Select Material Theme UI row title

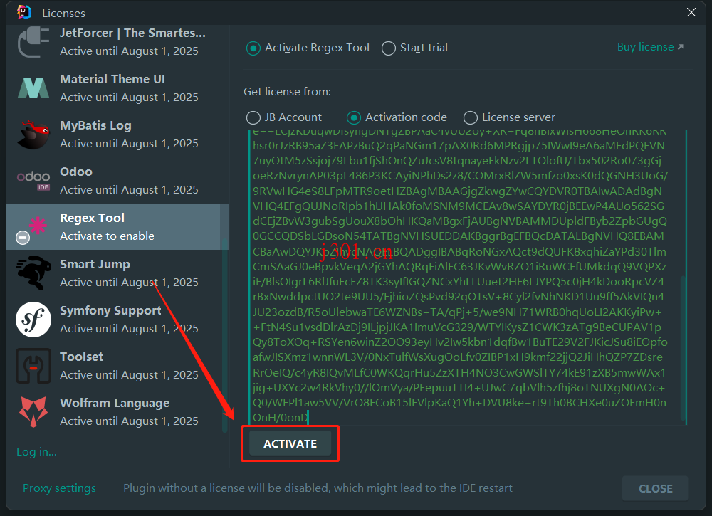(x=112, y=79)
